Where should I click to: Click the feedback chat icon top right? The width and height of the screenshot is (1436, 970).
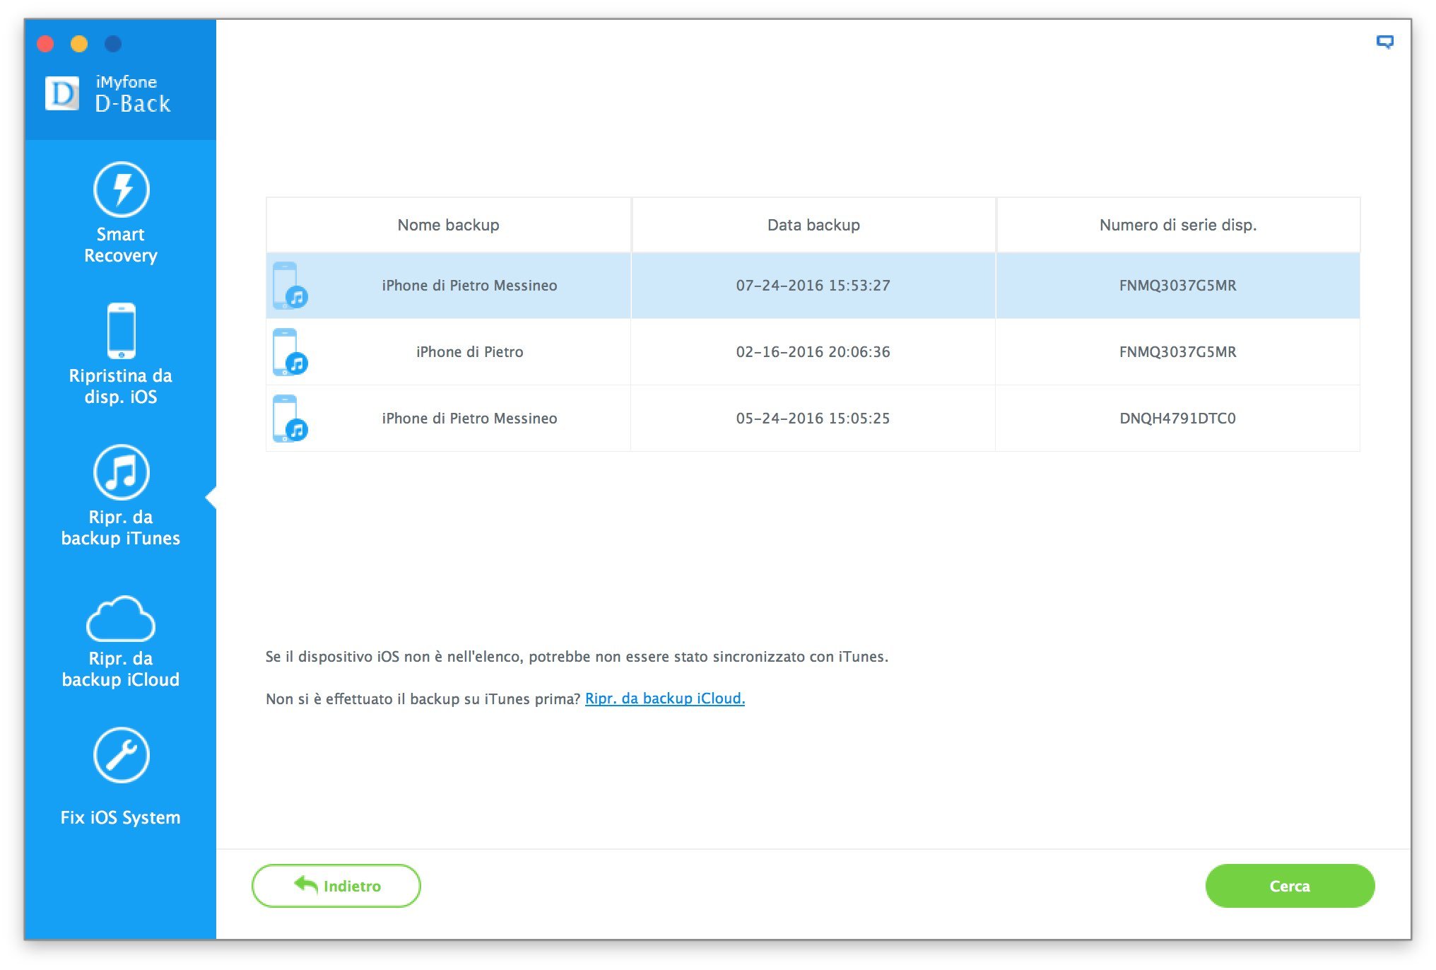tap(1384, 42)
